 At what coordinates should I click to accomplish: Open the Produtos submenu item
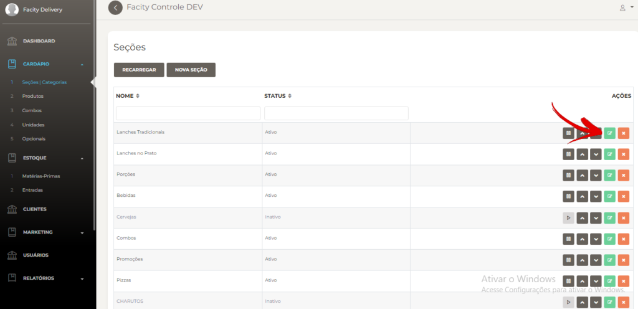click(32, 97)
